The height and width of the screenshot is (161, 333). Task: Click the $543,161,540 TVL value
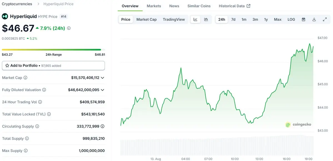pyautogui.click(x=93, y=114)
